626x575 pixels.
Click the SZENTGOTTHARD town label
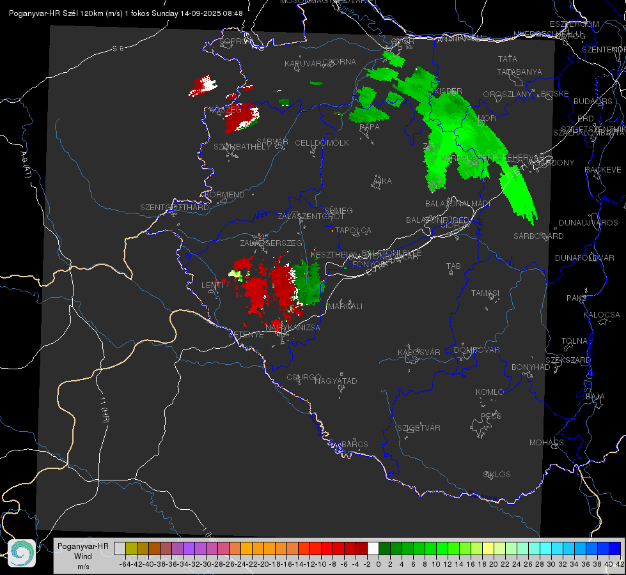coord(175,208)
